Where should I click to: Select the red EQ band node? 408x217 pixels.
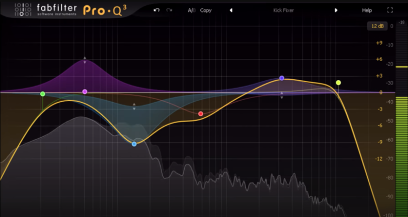click(x=201, y=114)
